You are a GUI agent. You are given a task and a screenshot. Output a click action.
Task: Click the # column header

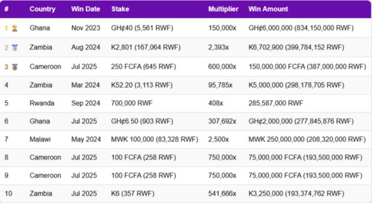[7, 9]
